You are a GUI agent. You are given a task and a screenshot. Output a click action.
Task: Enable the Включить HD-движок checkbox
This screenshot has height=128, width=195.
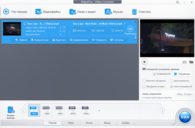pos(144,81)
